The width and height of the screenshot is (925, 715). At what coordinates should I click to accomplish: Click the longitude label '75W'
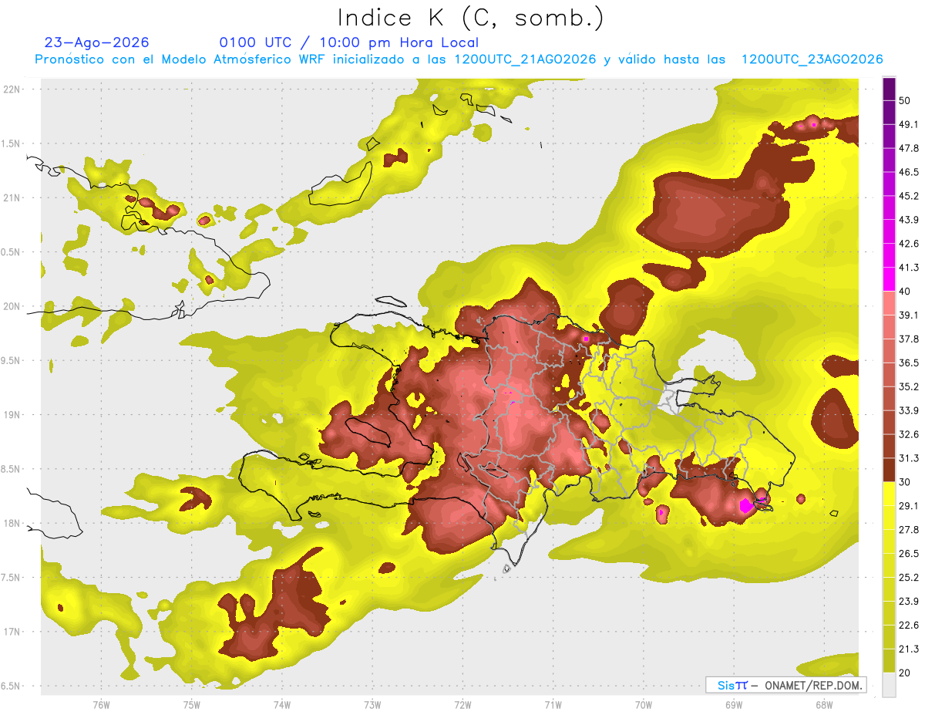pyautogui.click(x=191, y=705)
